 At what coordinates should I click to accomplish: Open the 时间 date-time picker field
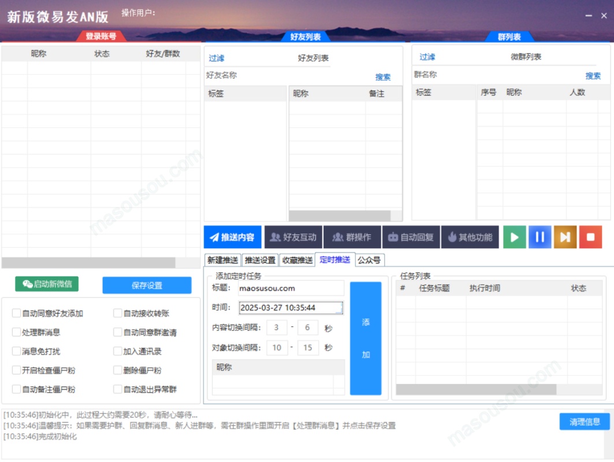click(x=291, y=308)
